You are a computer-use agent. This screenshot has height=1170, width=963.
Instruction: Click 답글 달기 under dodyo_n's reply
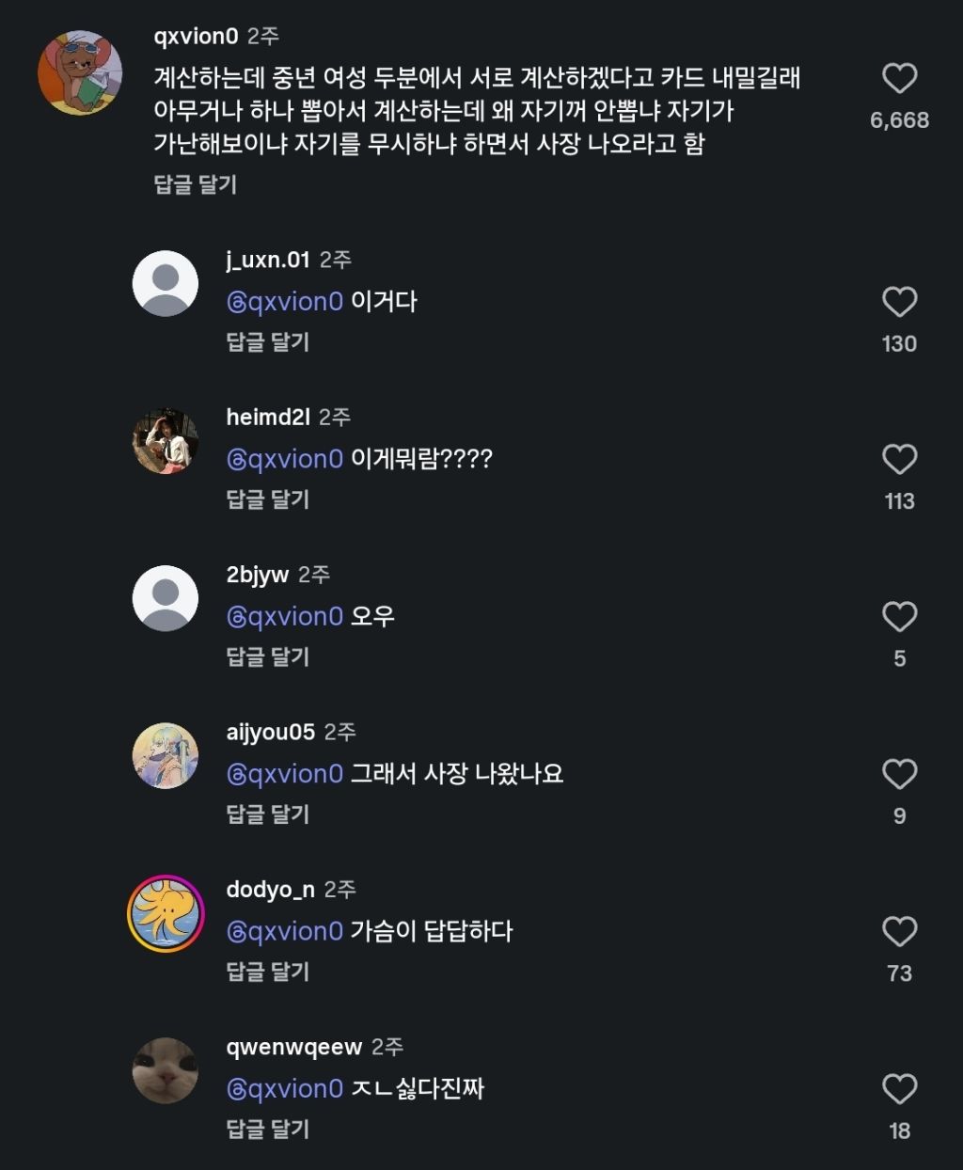(268, 972)
